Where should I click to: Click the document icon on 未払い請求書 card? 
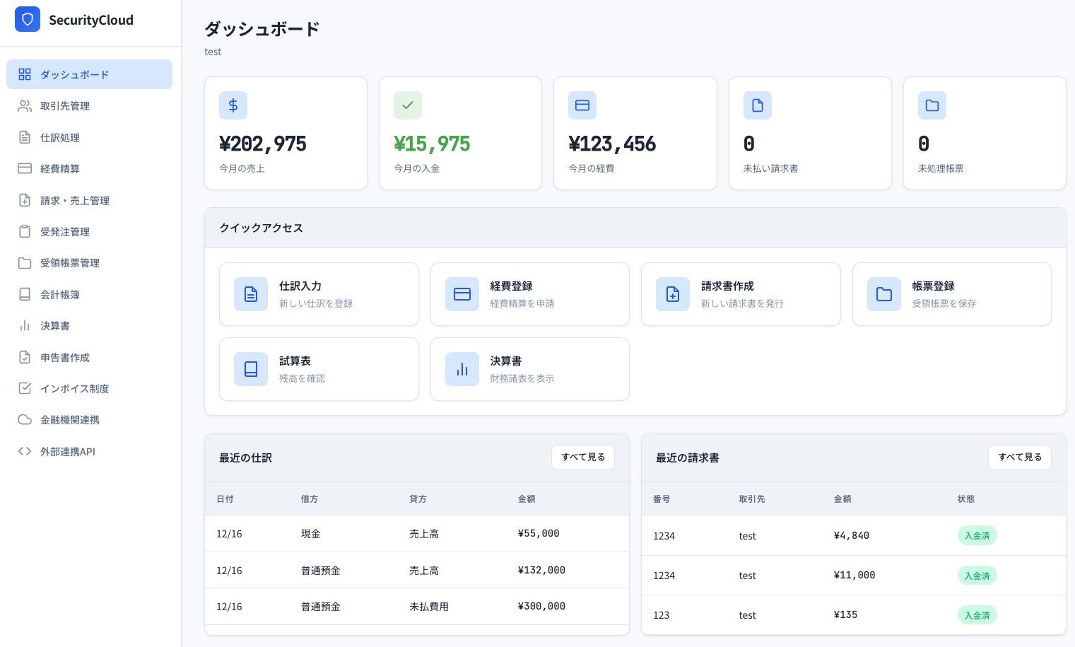click(757, 105)
